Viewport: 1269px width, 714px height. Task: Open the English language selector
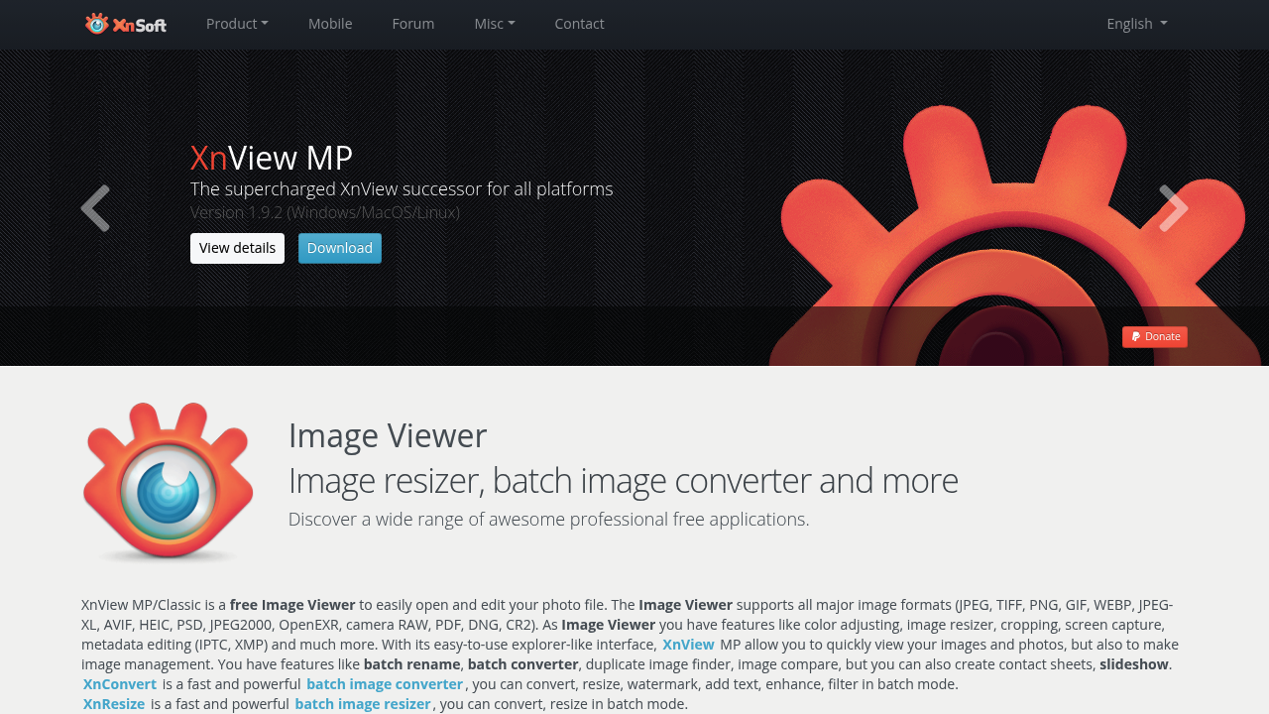1137,24
